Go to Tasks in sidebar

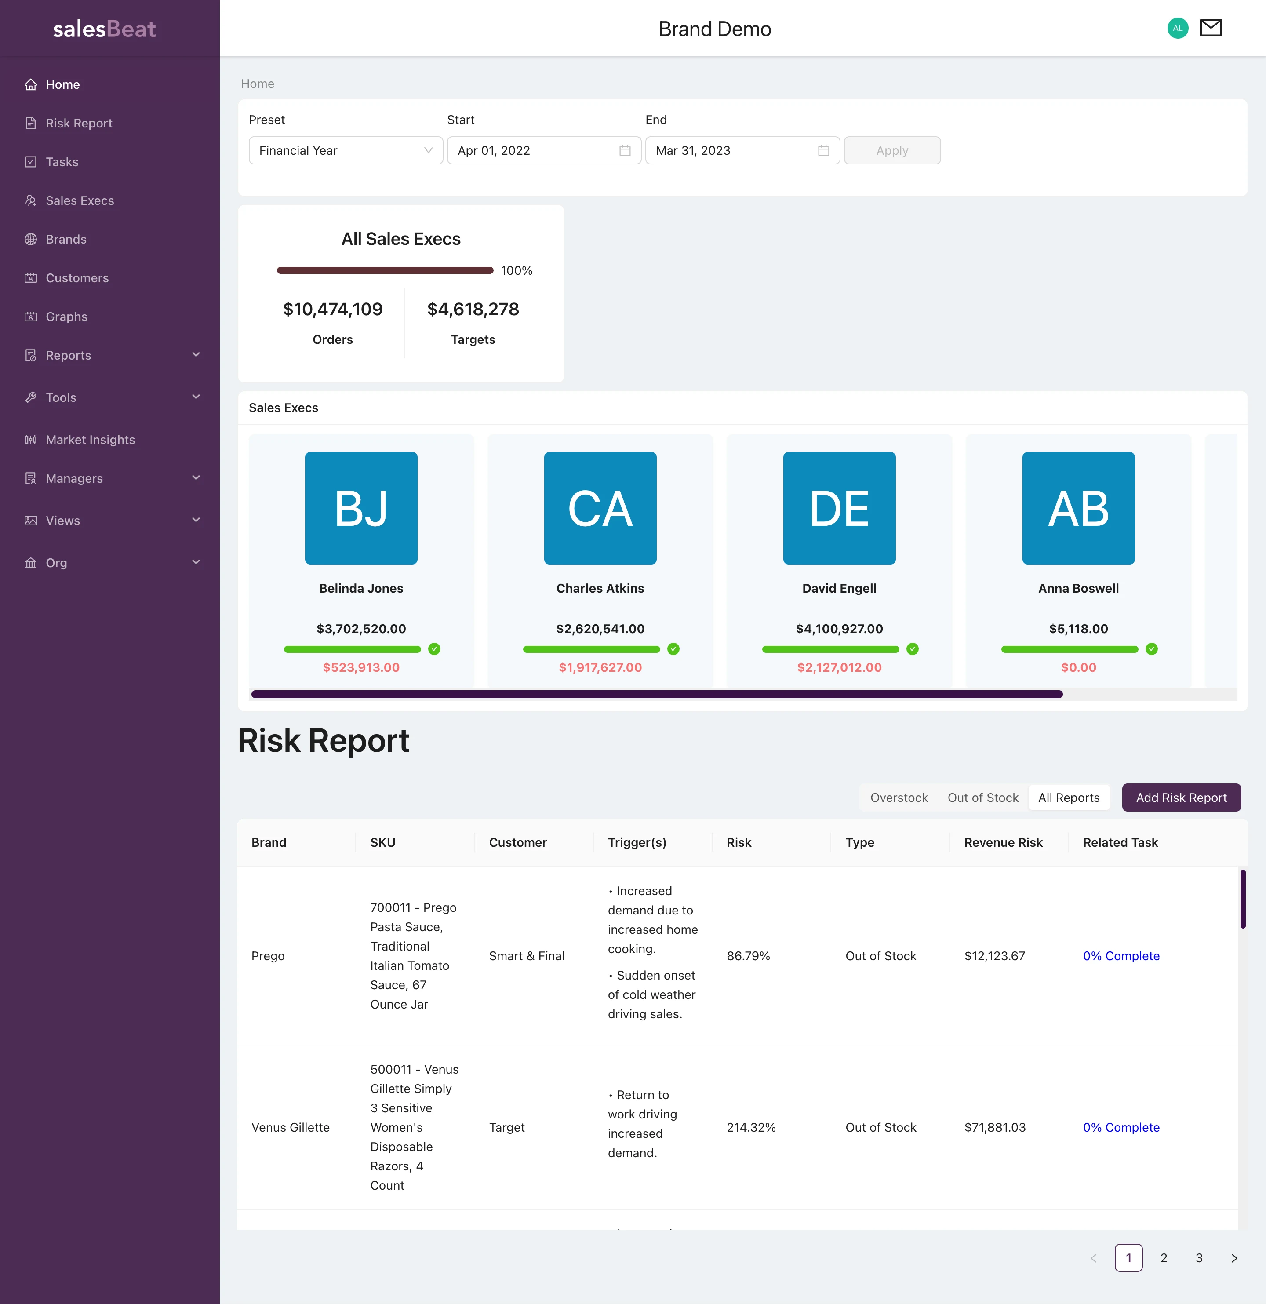point(62,162)
